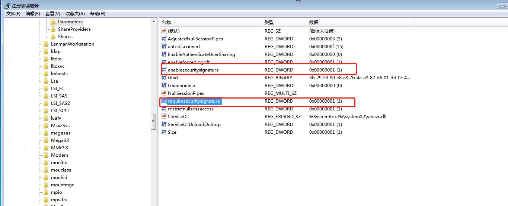Screen dimensions: 508x206
Task: Select the %SystemRoot%\system32\srvsvc.dll data value
Action: coord(347,116)
